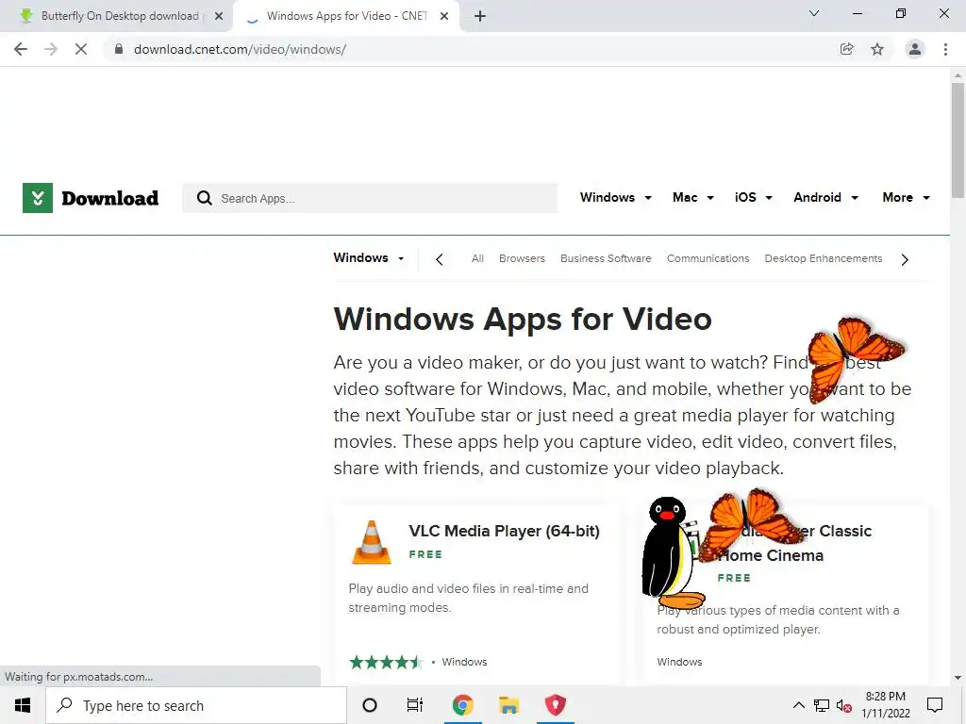Open the notification center icon

coord(935,705)
